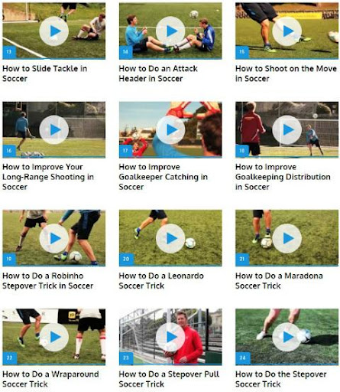Open 'How to Do the Stepover Soccer Trick' link
Screen dimensions: 340x392
280,379
